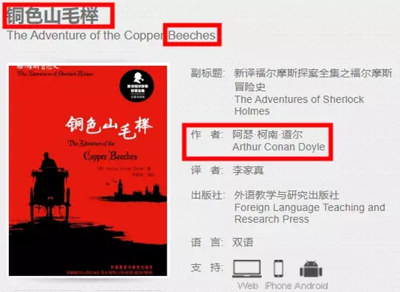The height and width of the screenshot is (292, 400).
Task: Click author name 阿瑟·柯南·道尔
Action: click(268, 134)
